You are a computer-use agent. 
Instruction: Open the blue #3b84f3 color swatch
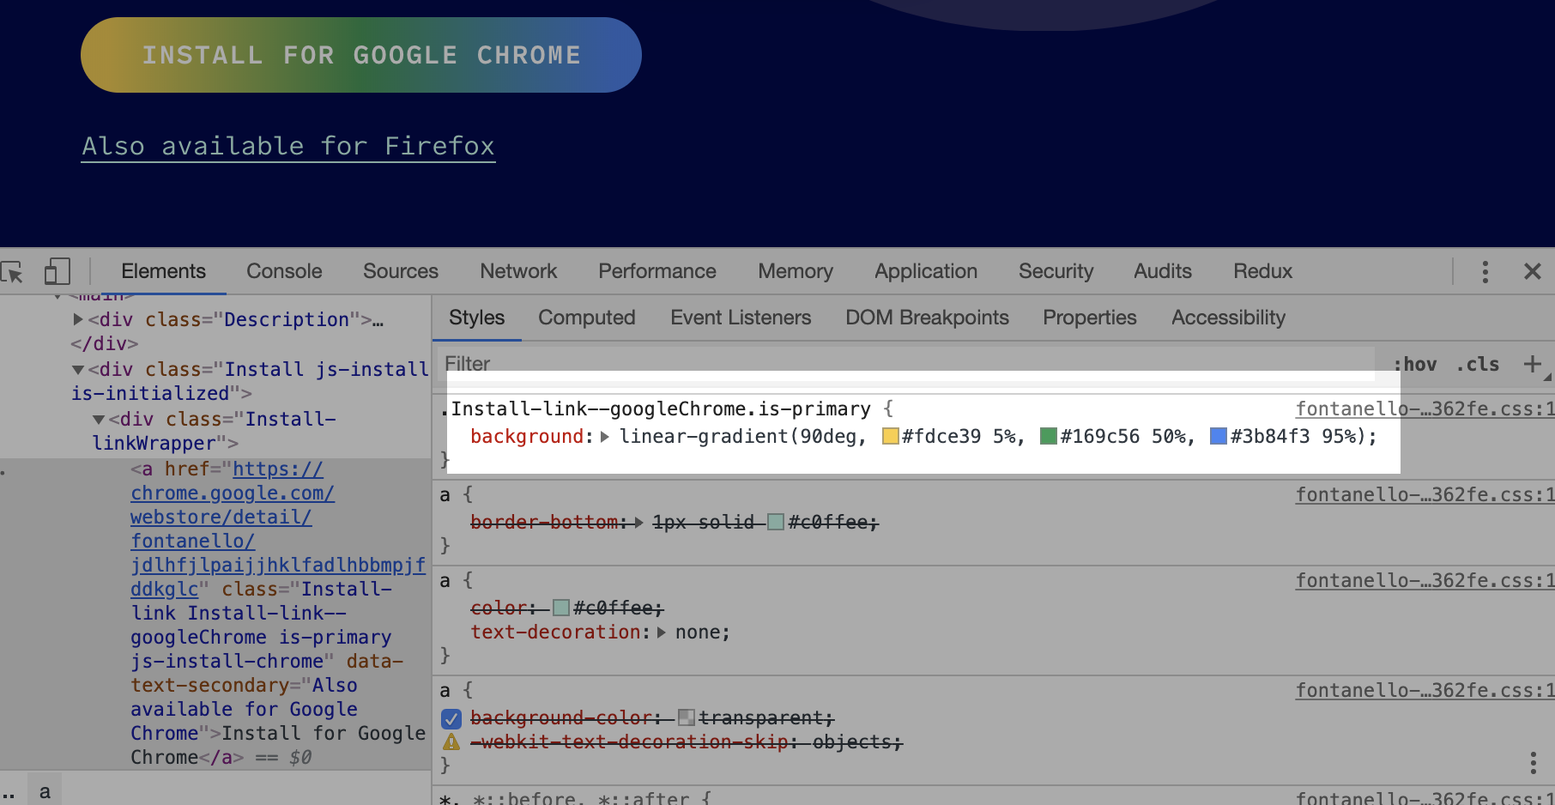[x=1218, y=437]
